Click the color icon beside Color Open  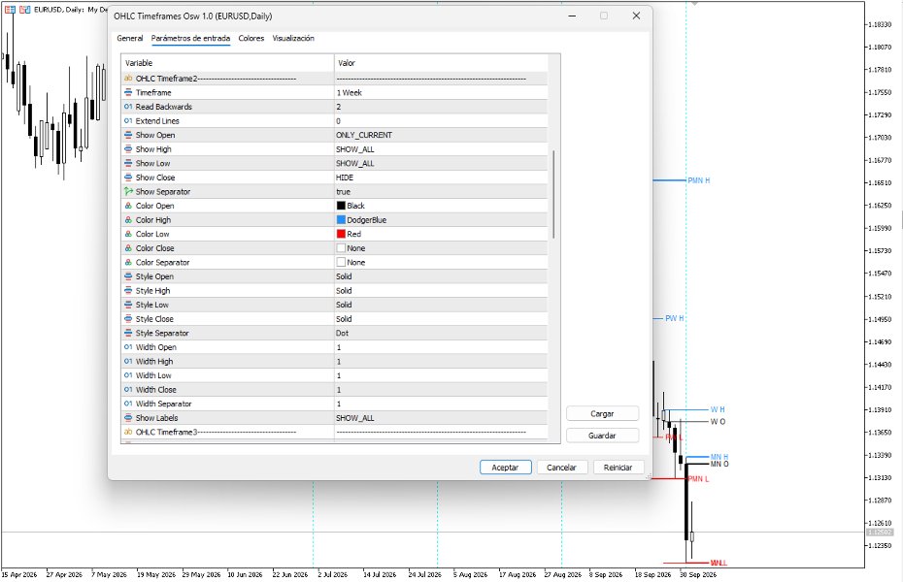[128, 206]
